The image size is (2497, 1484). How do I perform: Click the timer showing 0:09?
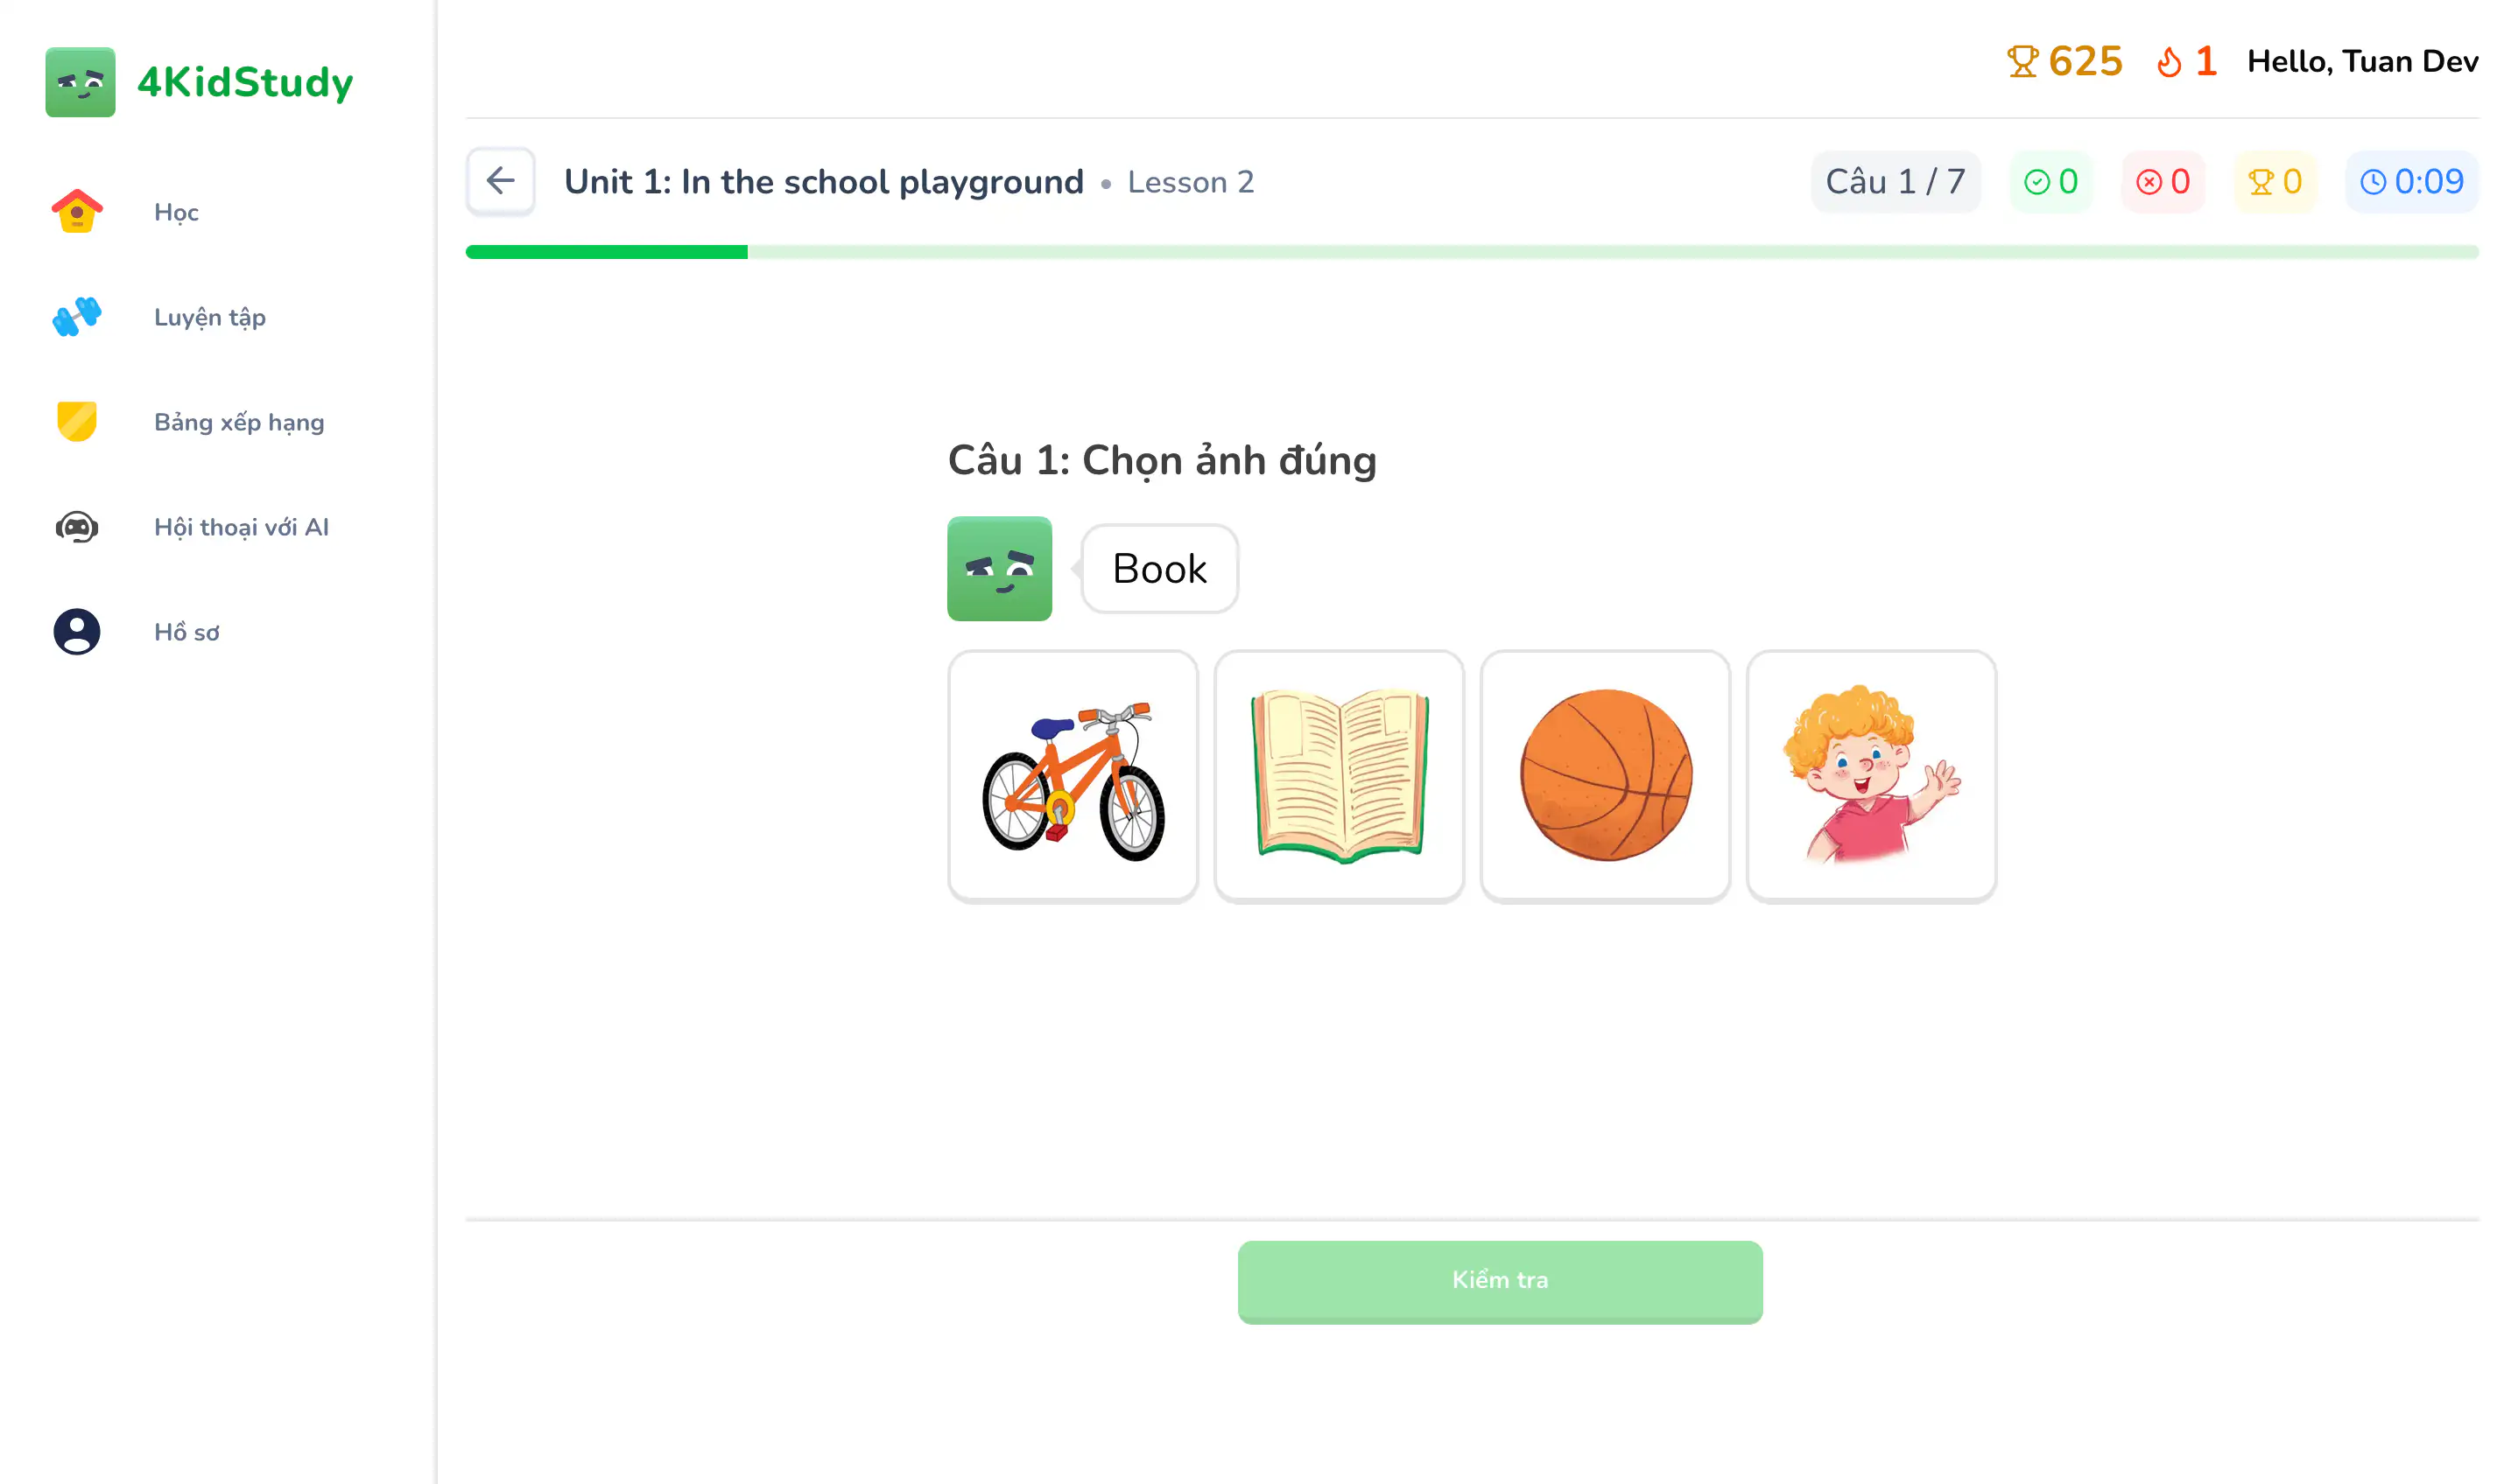tap(2412, 181)
